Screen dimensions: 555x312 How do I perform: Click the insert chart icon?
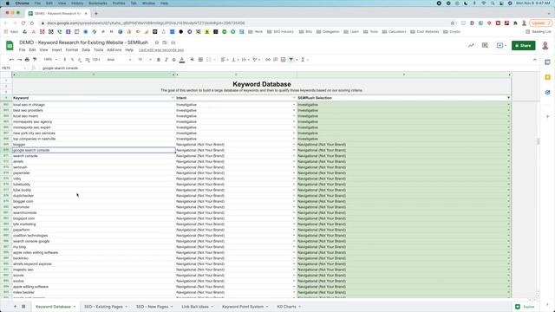click(x=284, y=60)
